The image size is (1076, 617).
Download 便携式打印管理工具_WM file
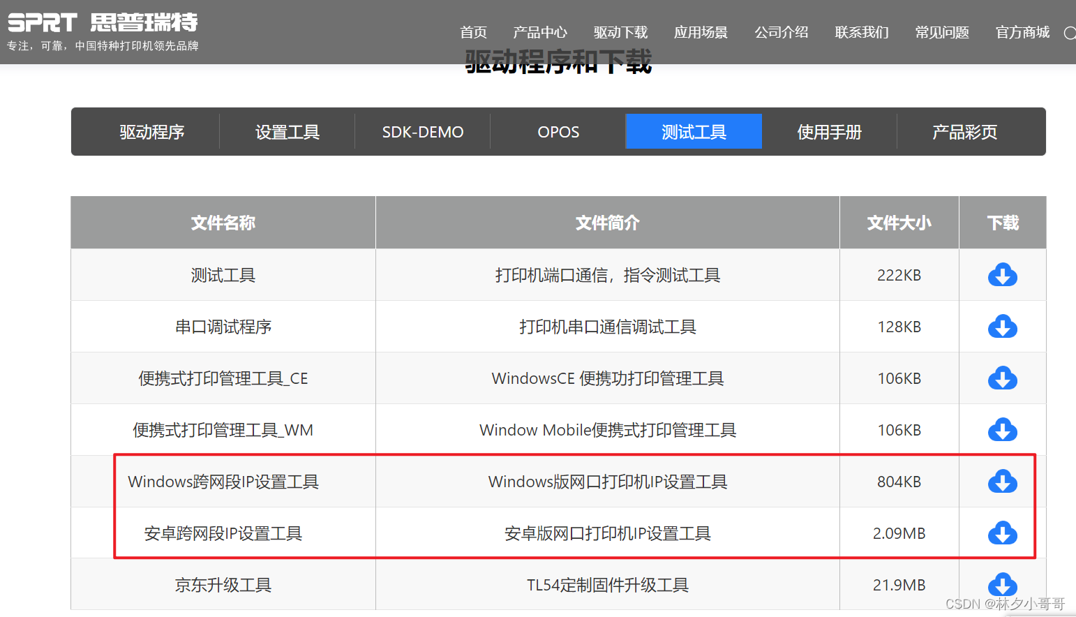coord(1003,430)
